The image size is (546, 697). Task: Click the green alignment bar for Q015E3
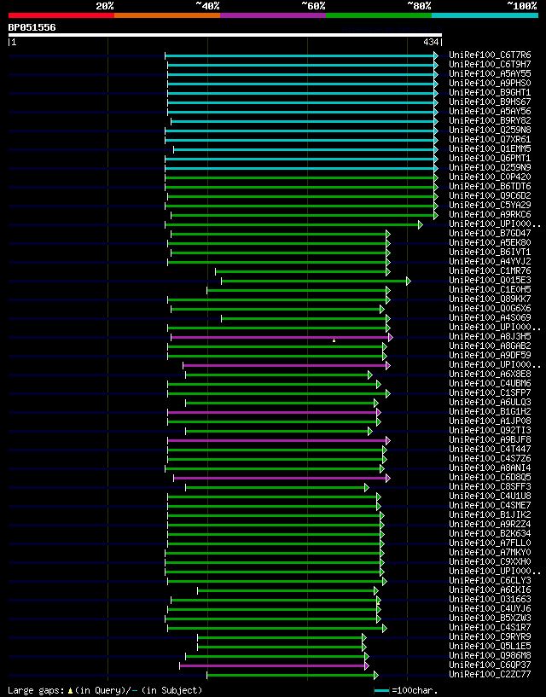316,281
